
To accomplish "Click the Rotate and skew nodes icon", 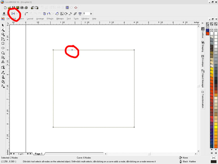I will click(x=66, y=14).
